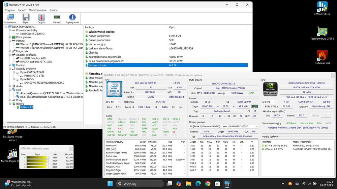Select the Atheros/Qualcomm QCA9377 wireless adapter item

pos(51,93)
